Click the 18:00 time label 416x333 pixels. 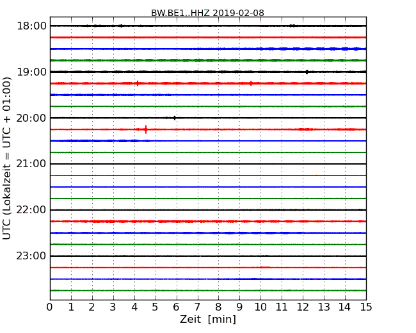point(31,26)
